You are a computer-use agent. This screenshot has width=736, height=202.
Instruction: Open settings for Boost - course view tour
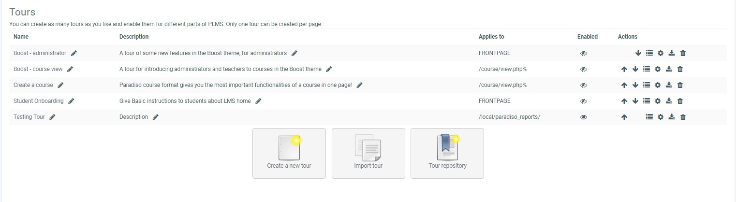point(658,69)
